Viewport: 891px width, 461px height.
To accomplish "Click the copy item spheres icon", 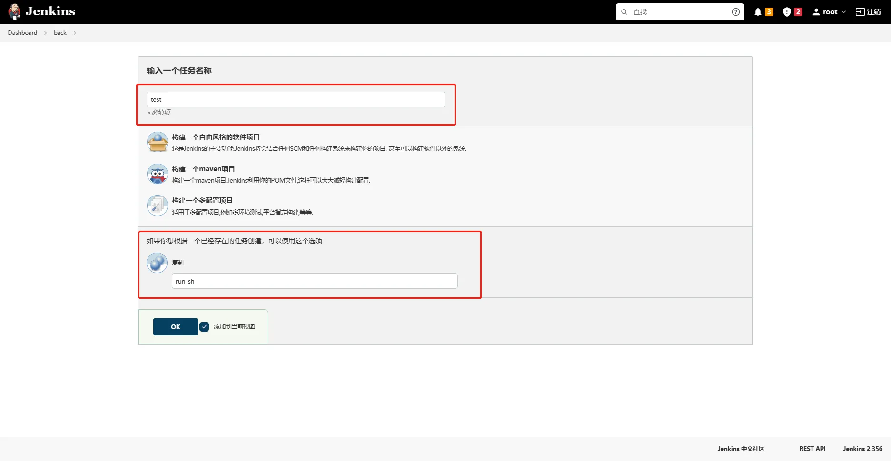I will pos(157,263).
